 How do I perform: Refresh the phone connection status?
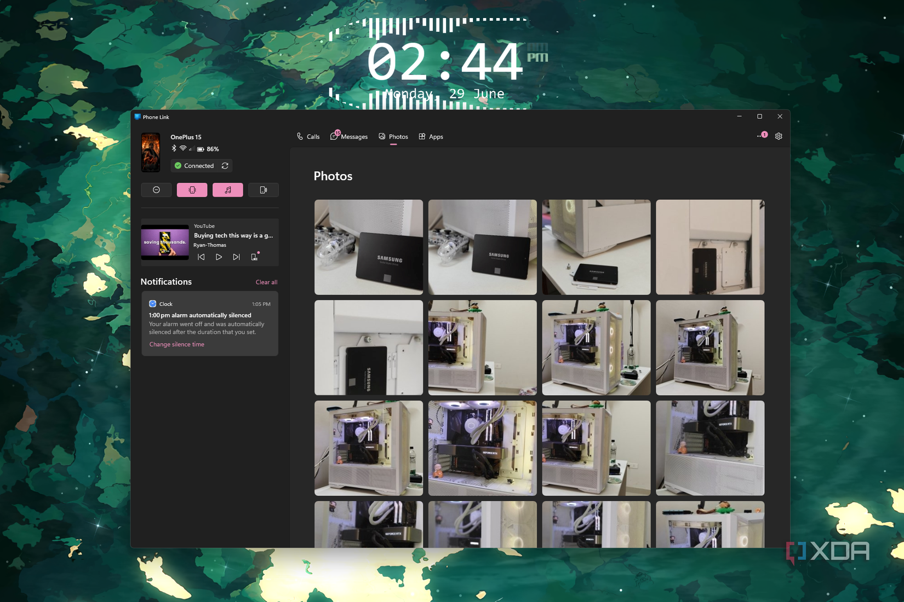pos(225,166)
